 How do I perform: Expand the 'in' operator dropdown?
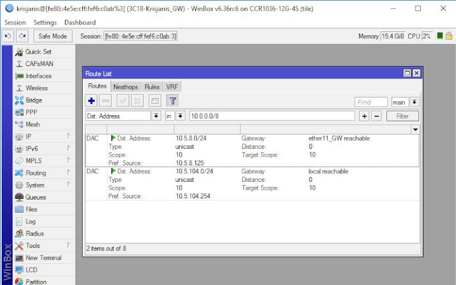point(180,116)
